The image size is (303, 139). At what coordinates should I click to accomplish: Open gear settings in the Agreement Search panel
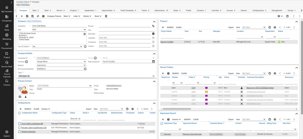275,119
